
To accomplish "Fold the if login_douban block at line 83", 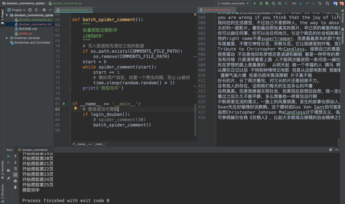I will 70,115.
